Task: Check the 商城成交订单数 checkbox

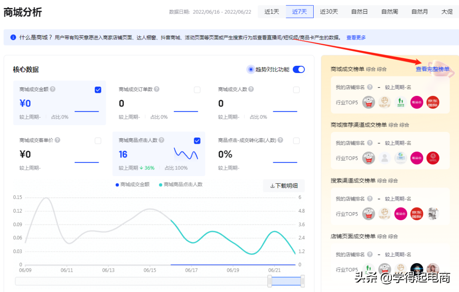Action: pyautogui.click(x=197, y=90)
